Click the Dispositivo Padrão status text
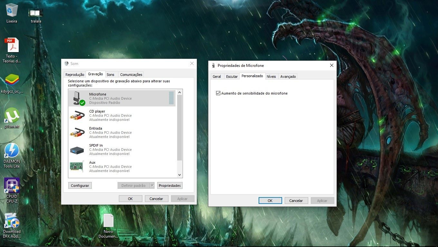438x247 pixels. [x=105, y=103]
